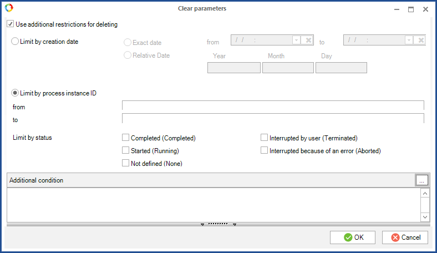
Task: Expand the 'from' date picker dropdown
Action: click(296, 41)
